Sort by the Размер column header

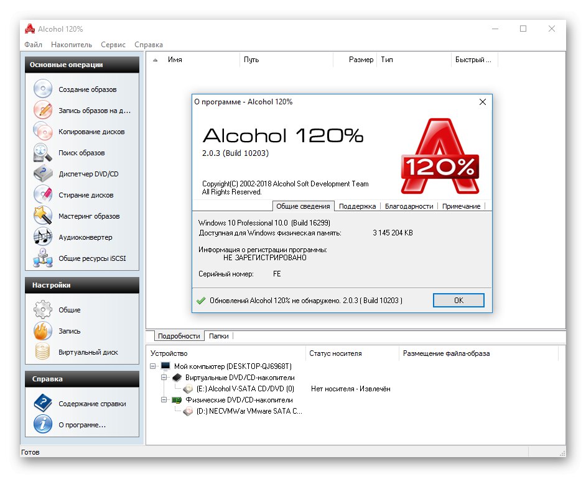point(355,60)
